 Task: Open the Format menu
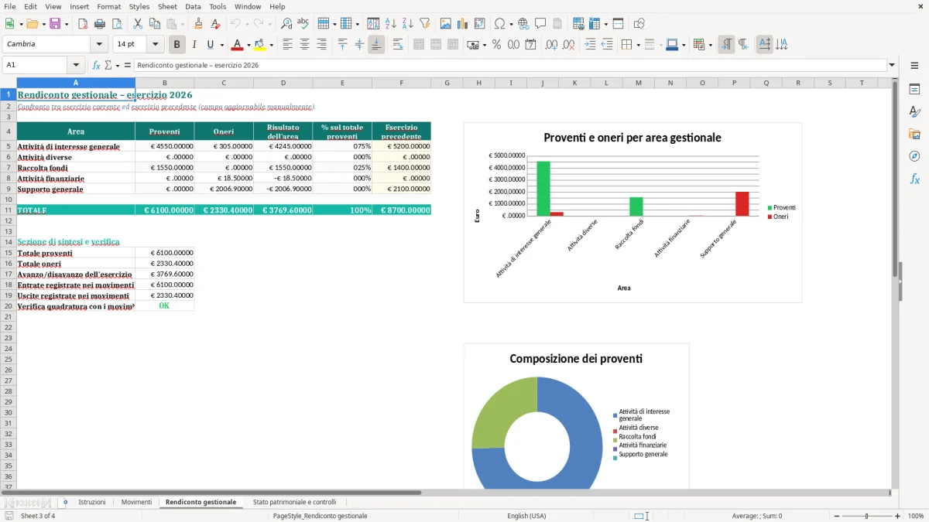[108, 6]
